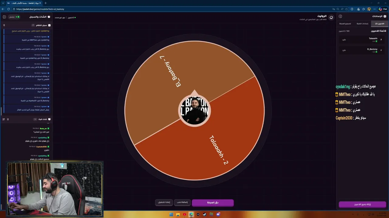Open the Windows Start button on taskbar
Screen dimensions: 389x218
click(171, 214)
